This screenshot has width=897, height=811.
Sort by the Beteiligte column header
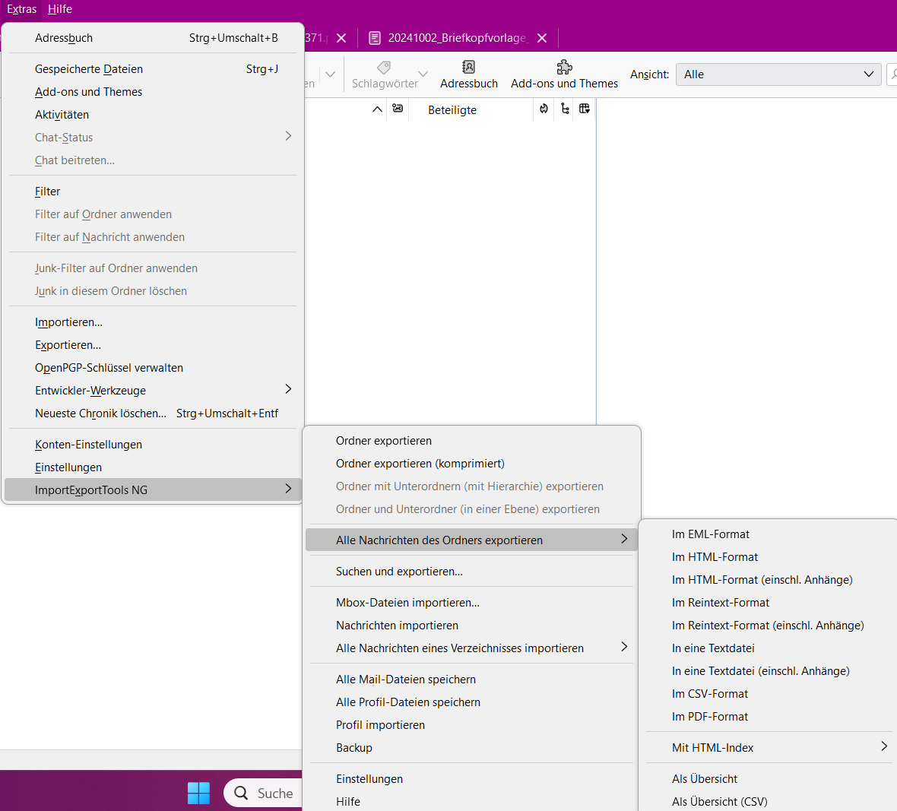pyautogui.click(x=452, y=109)
